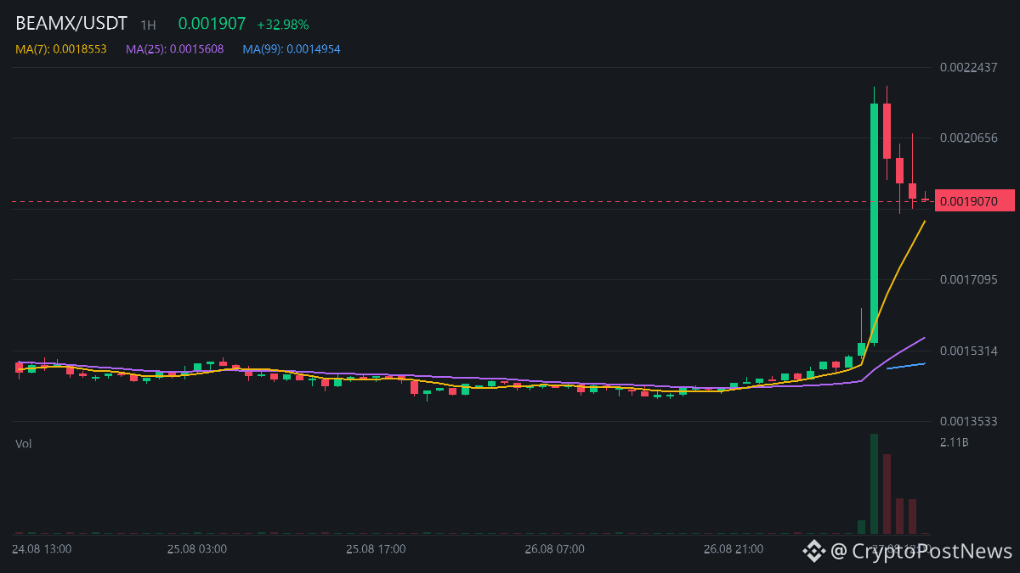Image resolution: width=1020 pixels, height=573 pixels.
Task: Click the Vol indicator label
Action: [23, 443]
